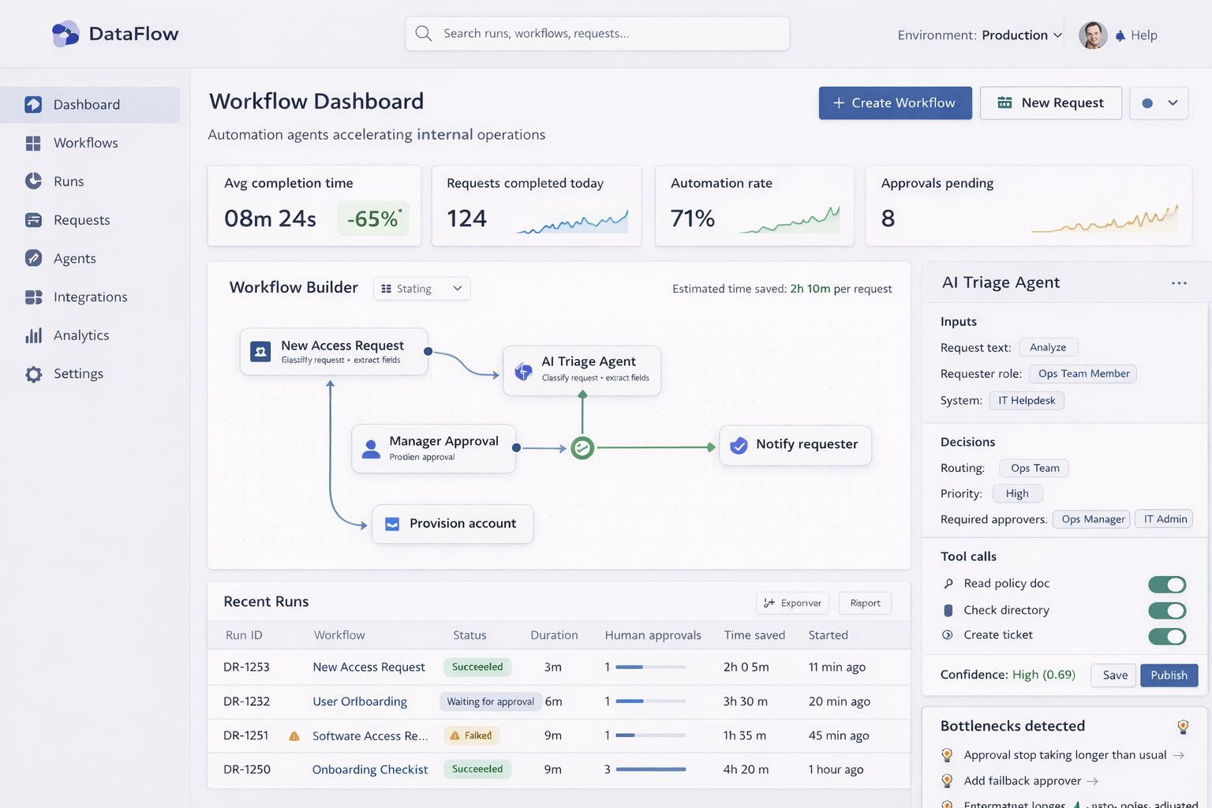Viewport: 1212px width, 808px height.
Task: Open the dropdown beside New Request
Action: pyautogui.click(x=1158, y=103)
